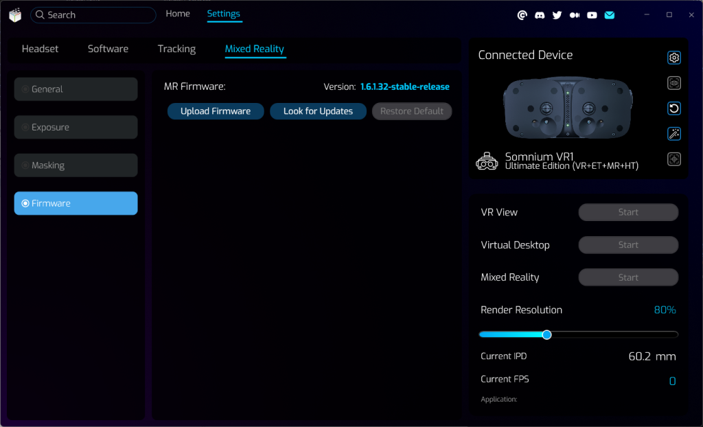Switch to the Tracking tab
The height and width of the screenshot is (427, 703).
[176, 49]
